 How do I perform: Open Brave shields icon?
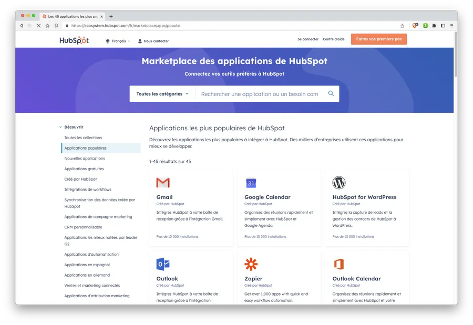(x=415, y=26)
